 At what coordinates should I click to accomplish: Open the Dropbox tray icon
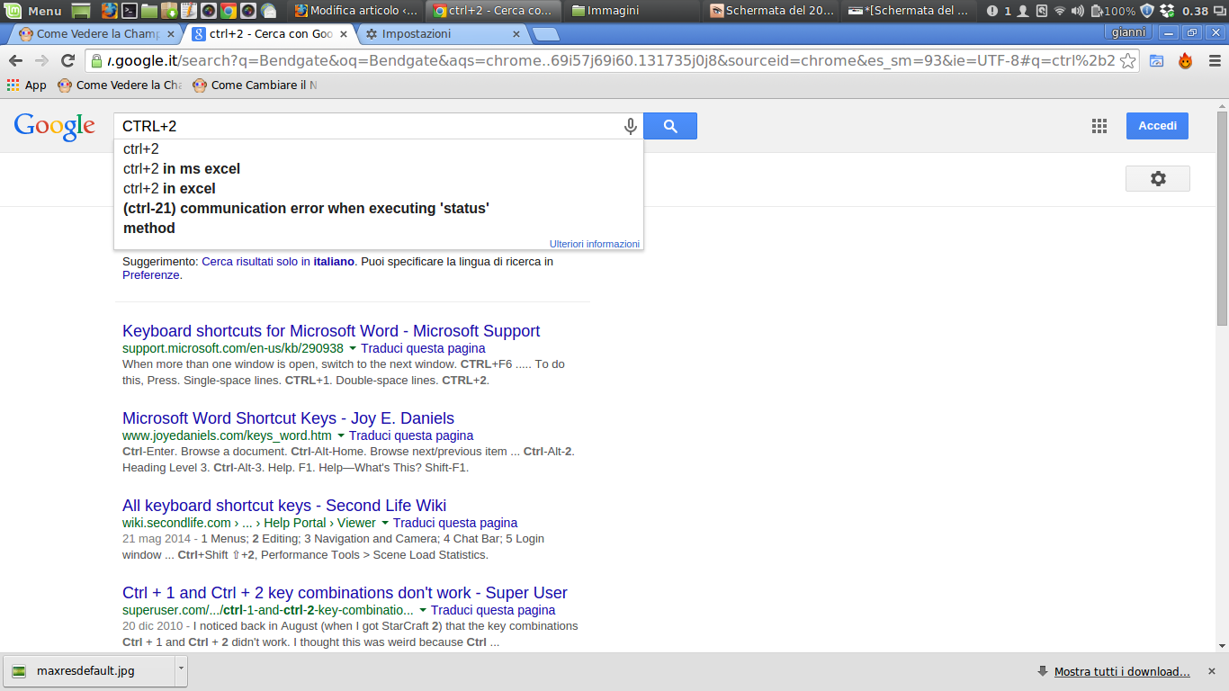(1167, 11)
